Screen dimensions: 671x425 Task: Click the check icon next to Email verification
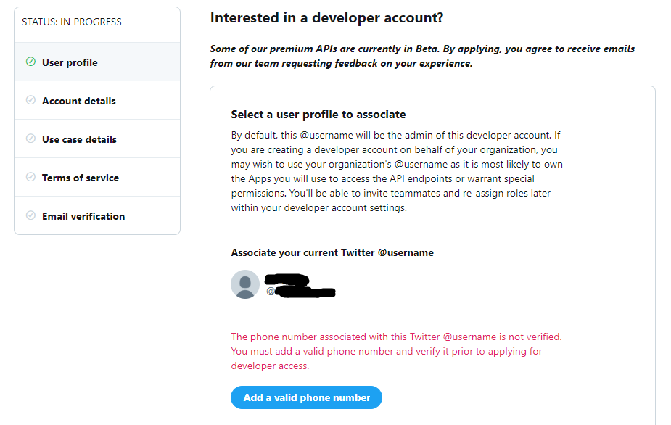(30, 216)
